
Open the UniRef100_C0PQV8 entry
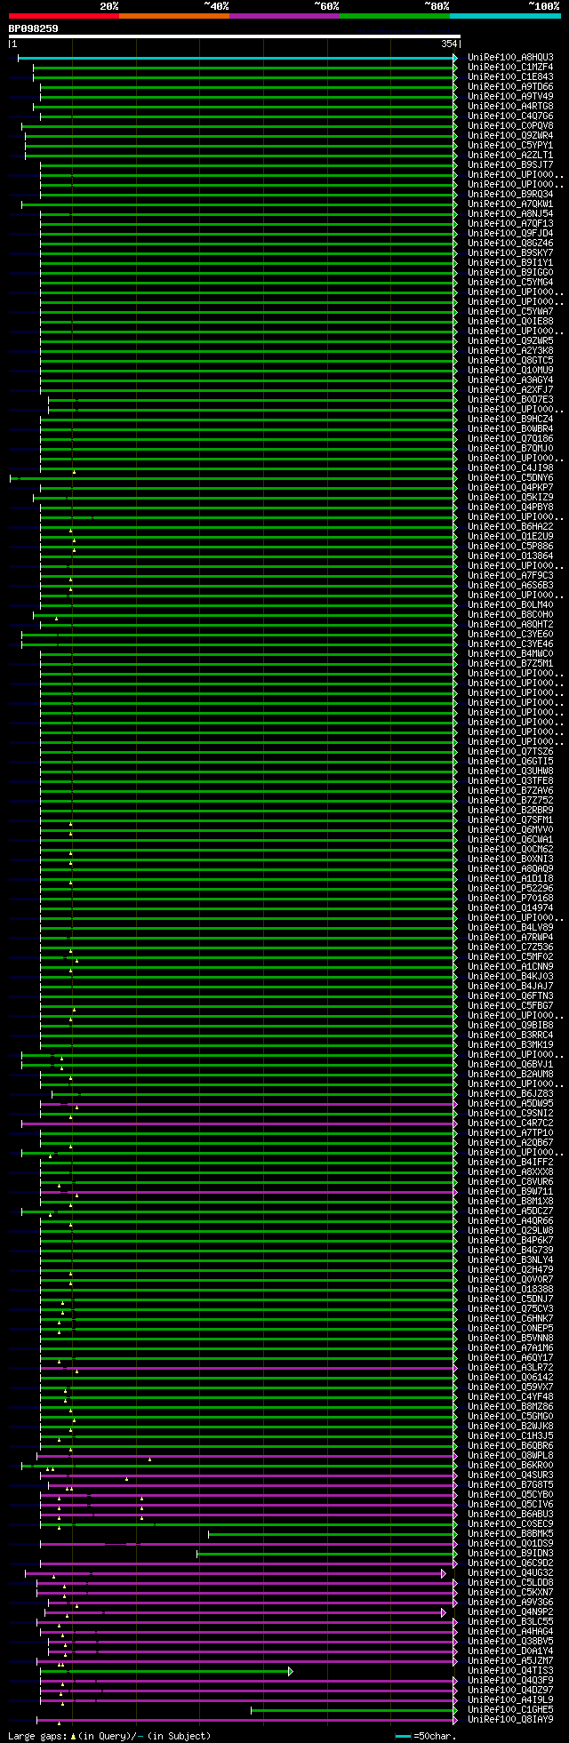(x=510, y=125)
